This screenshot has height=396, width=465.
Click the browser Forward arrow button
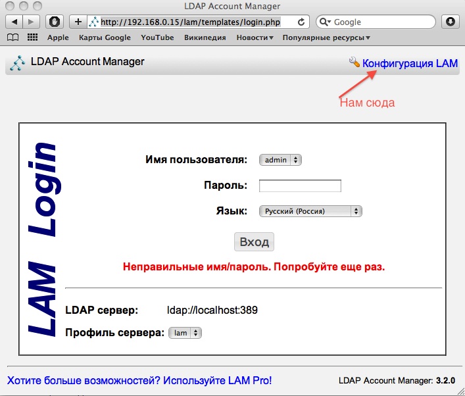[x=32, y=22]
